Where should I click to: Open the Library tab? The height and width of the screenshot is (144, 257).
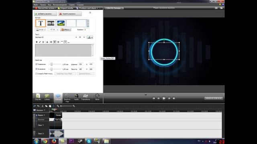(47, 97)
